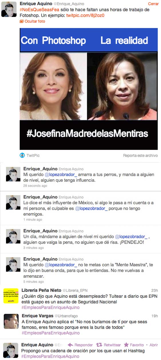This screenshot has height=360, width=161.
Task: Click the reply arrow icon next to Responder
Action: [x=70, y=345]
